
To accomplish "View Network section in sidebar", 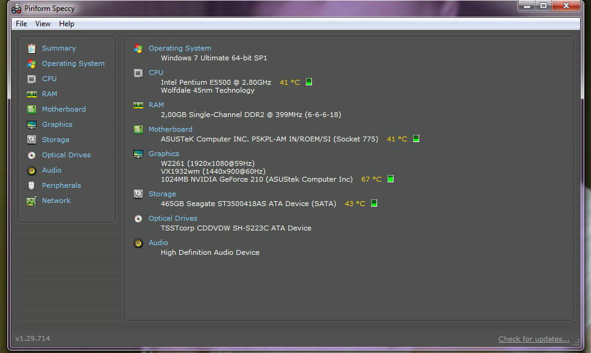I will [56, 201].
